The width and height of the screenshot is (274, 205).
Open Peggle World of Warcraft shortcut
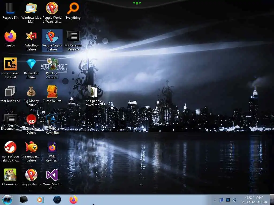52,13
